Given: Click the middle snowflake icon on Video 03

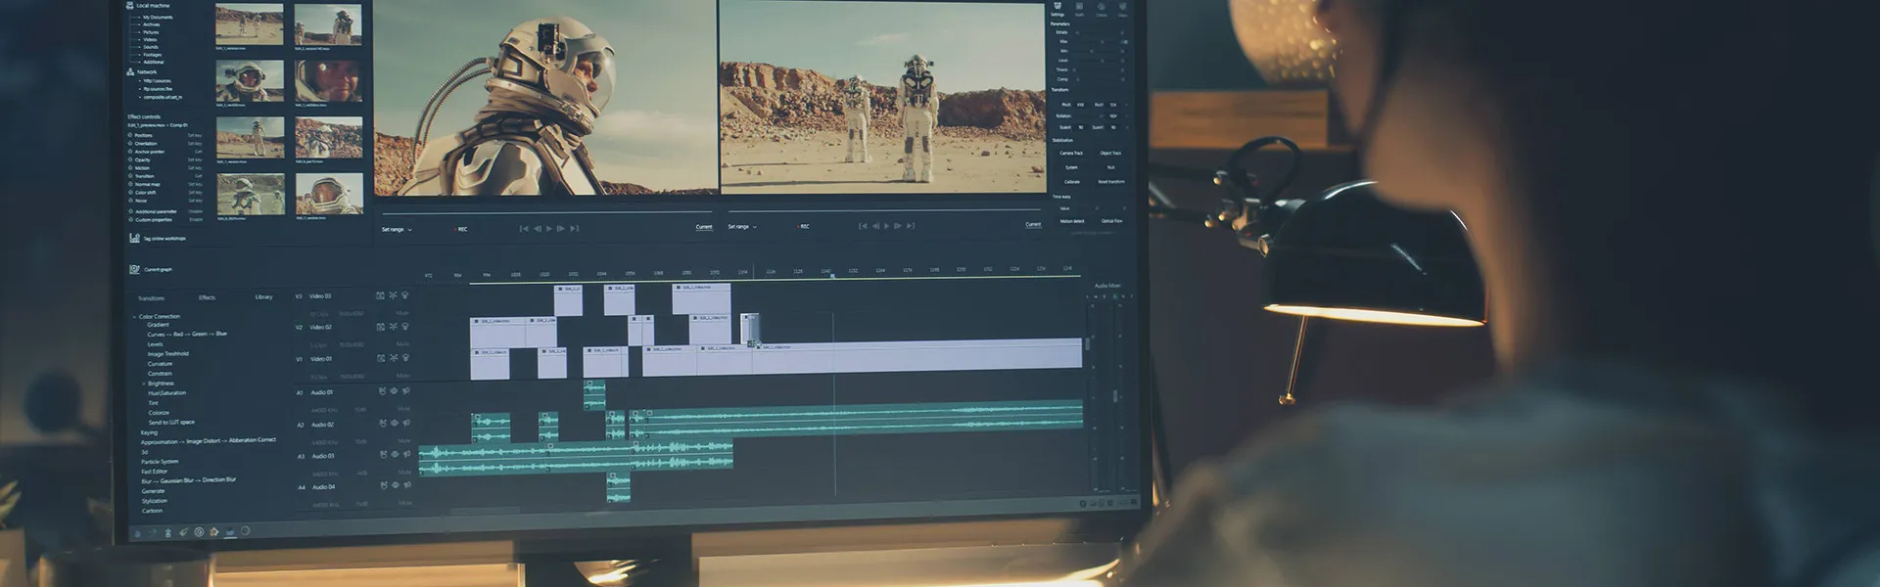Looking at the screenshot, I should pos(393,295).
